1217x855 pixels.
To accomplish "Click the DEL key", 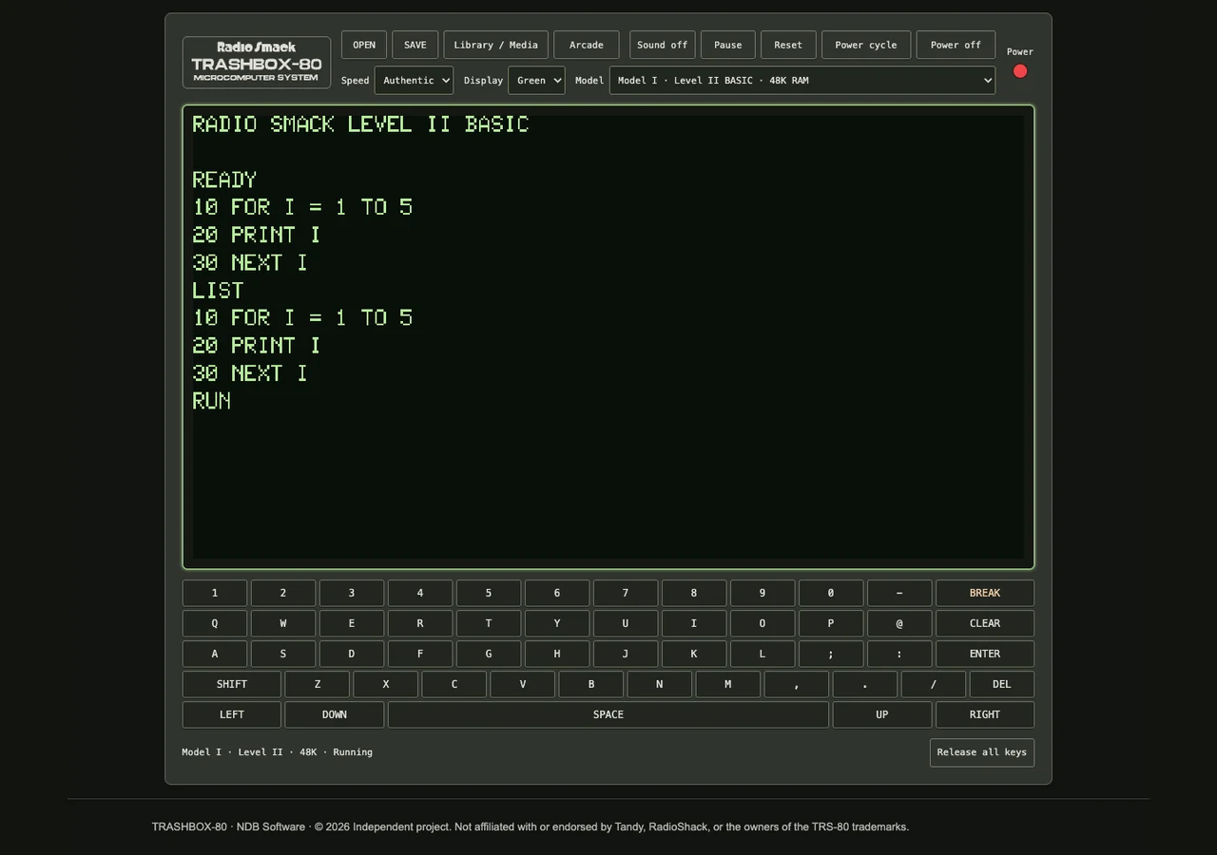I will pyautogui.click(x=1002, y=684).
